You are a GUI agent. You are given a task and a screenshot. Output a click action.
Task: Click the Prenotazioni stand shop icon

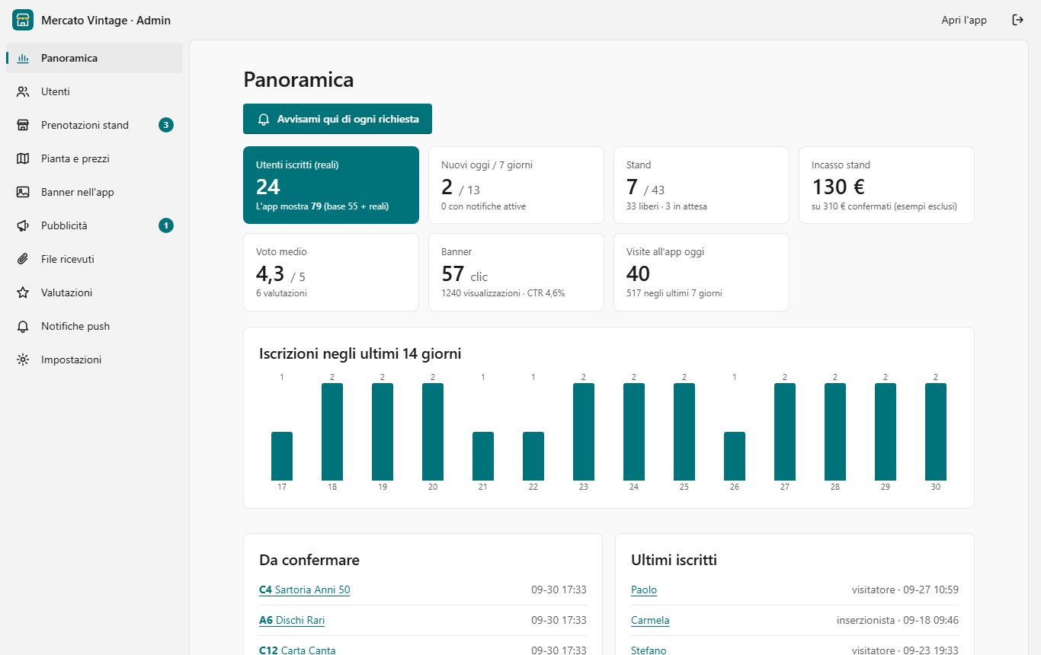[x=23, y=125]
